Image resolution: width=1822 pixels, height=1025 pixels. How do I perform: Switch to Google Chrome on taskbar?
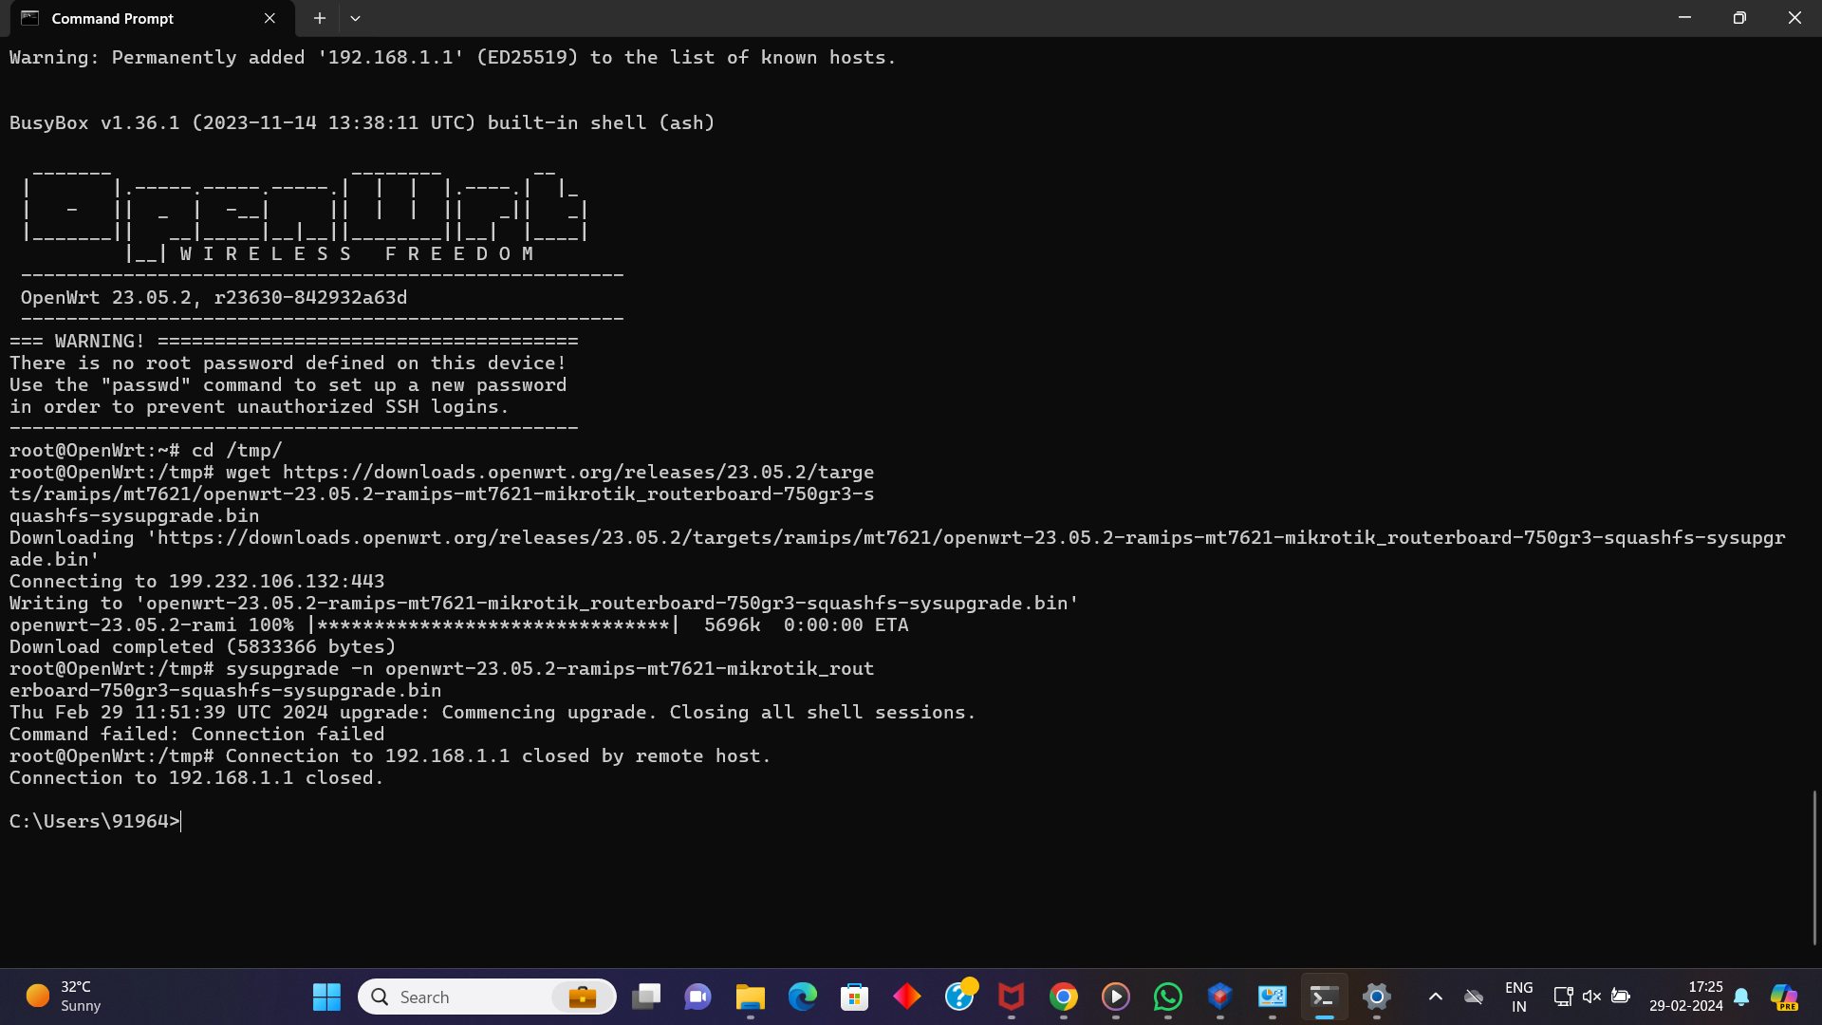click(1064, 997)
